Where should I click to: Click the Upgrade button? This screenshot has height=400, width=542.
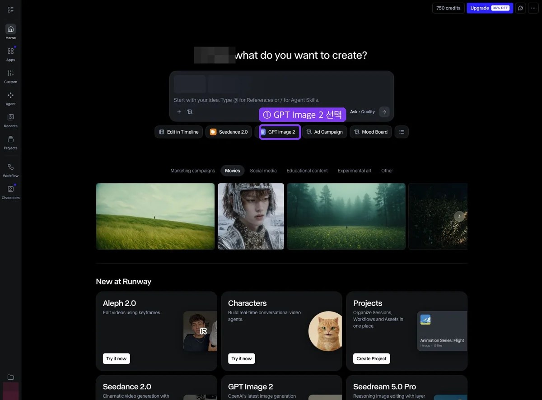coord(490,8)
